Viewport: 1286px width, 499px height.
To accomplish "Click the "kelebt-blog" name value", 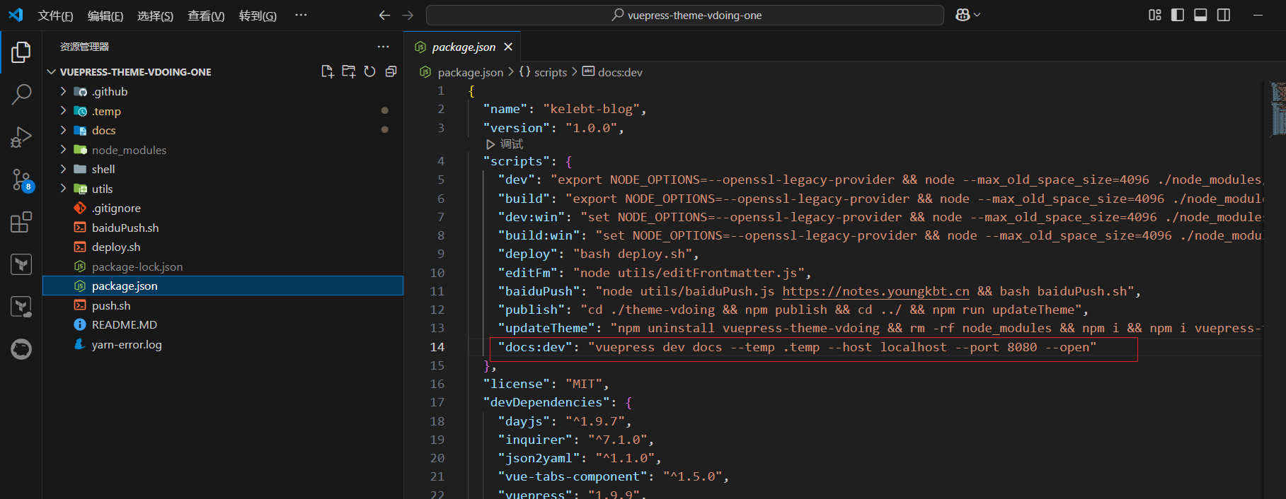I will pyautogui.click(x=591, y=109).
